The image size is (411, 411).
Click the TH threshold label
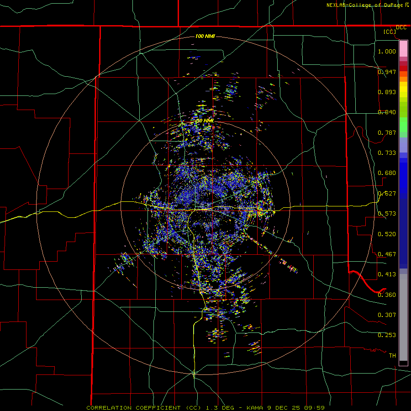click(392, 356)
